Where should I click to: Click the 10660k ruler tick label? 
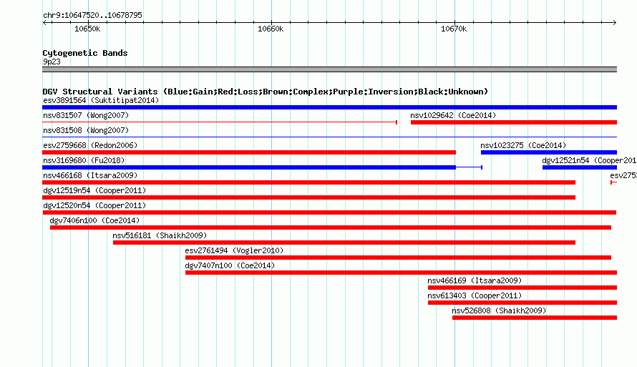(x=271, y=29)
